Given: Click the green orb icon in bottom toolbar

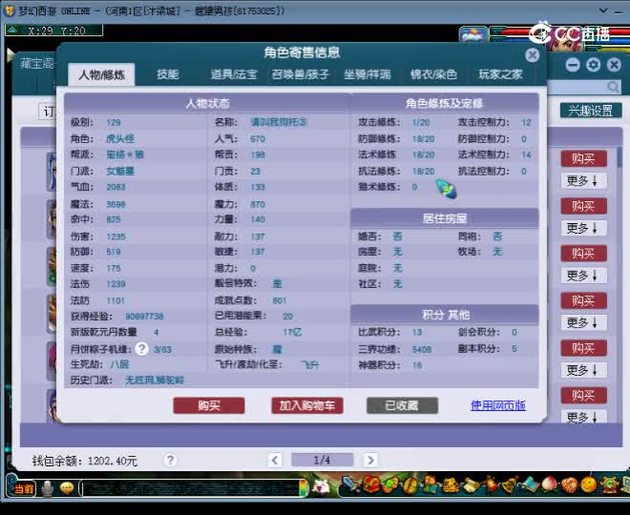Looking at the screenshot, I should [x=391, y=484].
